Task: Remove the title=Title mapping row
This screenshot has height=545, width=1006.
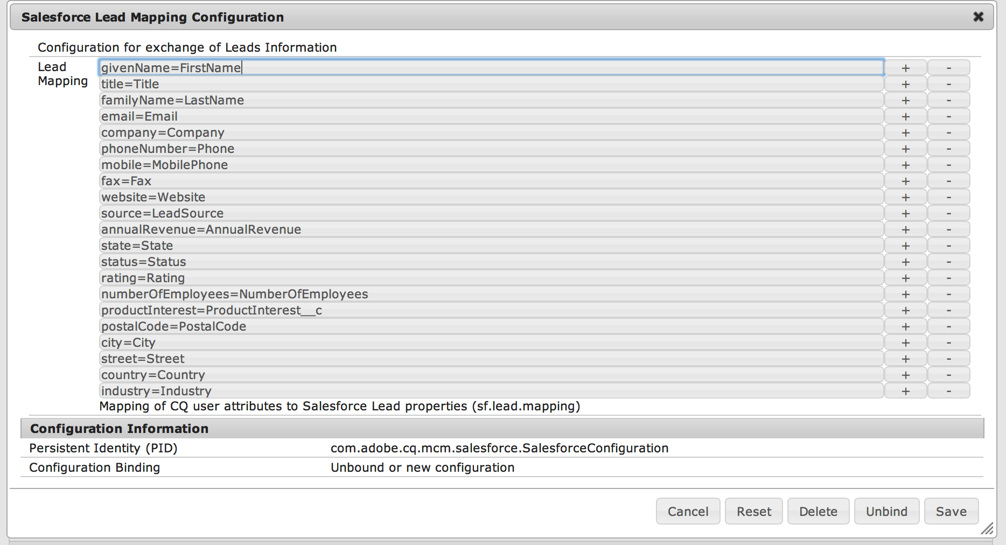Action: tap(949, 84)
